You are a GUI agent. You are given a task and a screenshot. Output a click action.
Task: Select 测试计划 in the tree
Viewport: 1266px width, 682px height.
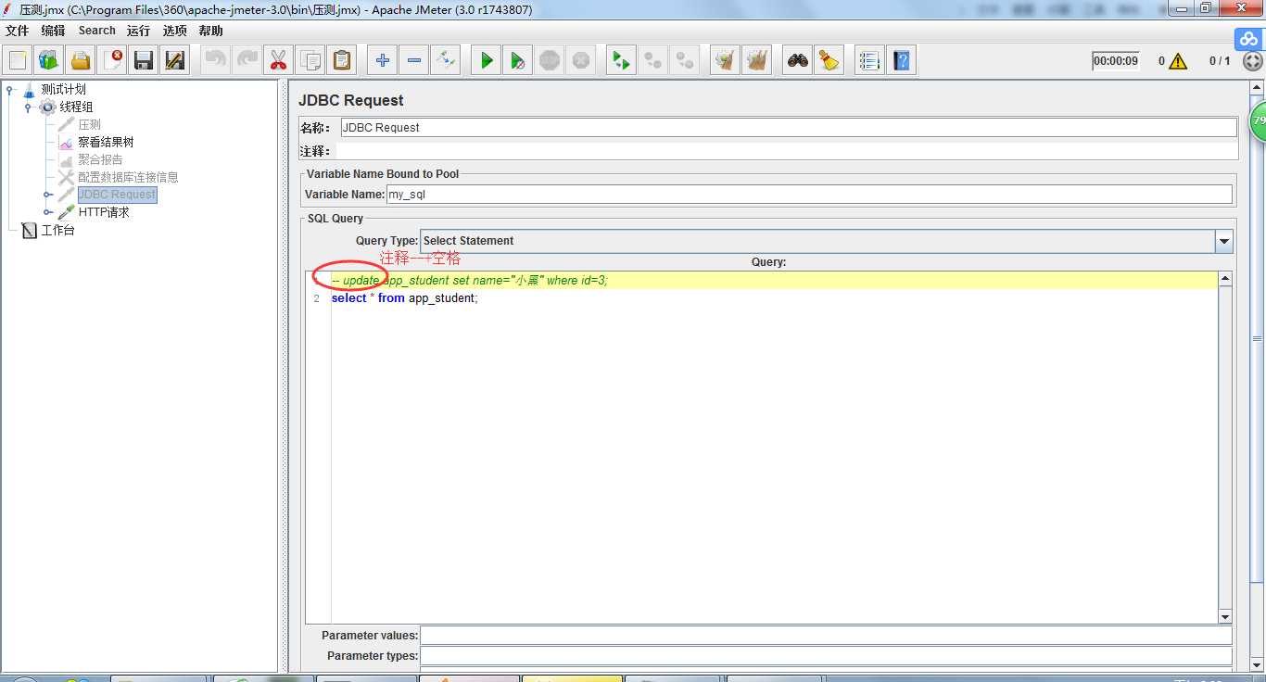63,89
